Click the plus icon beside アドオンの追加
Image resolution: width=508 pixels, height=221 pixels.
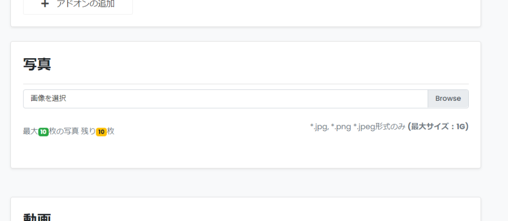[45, 4]
